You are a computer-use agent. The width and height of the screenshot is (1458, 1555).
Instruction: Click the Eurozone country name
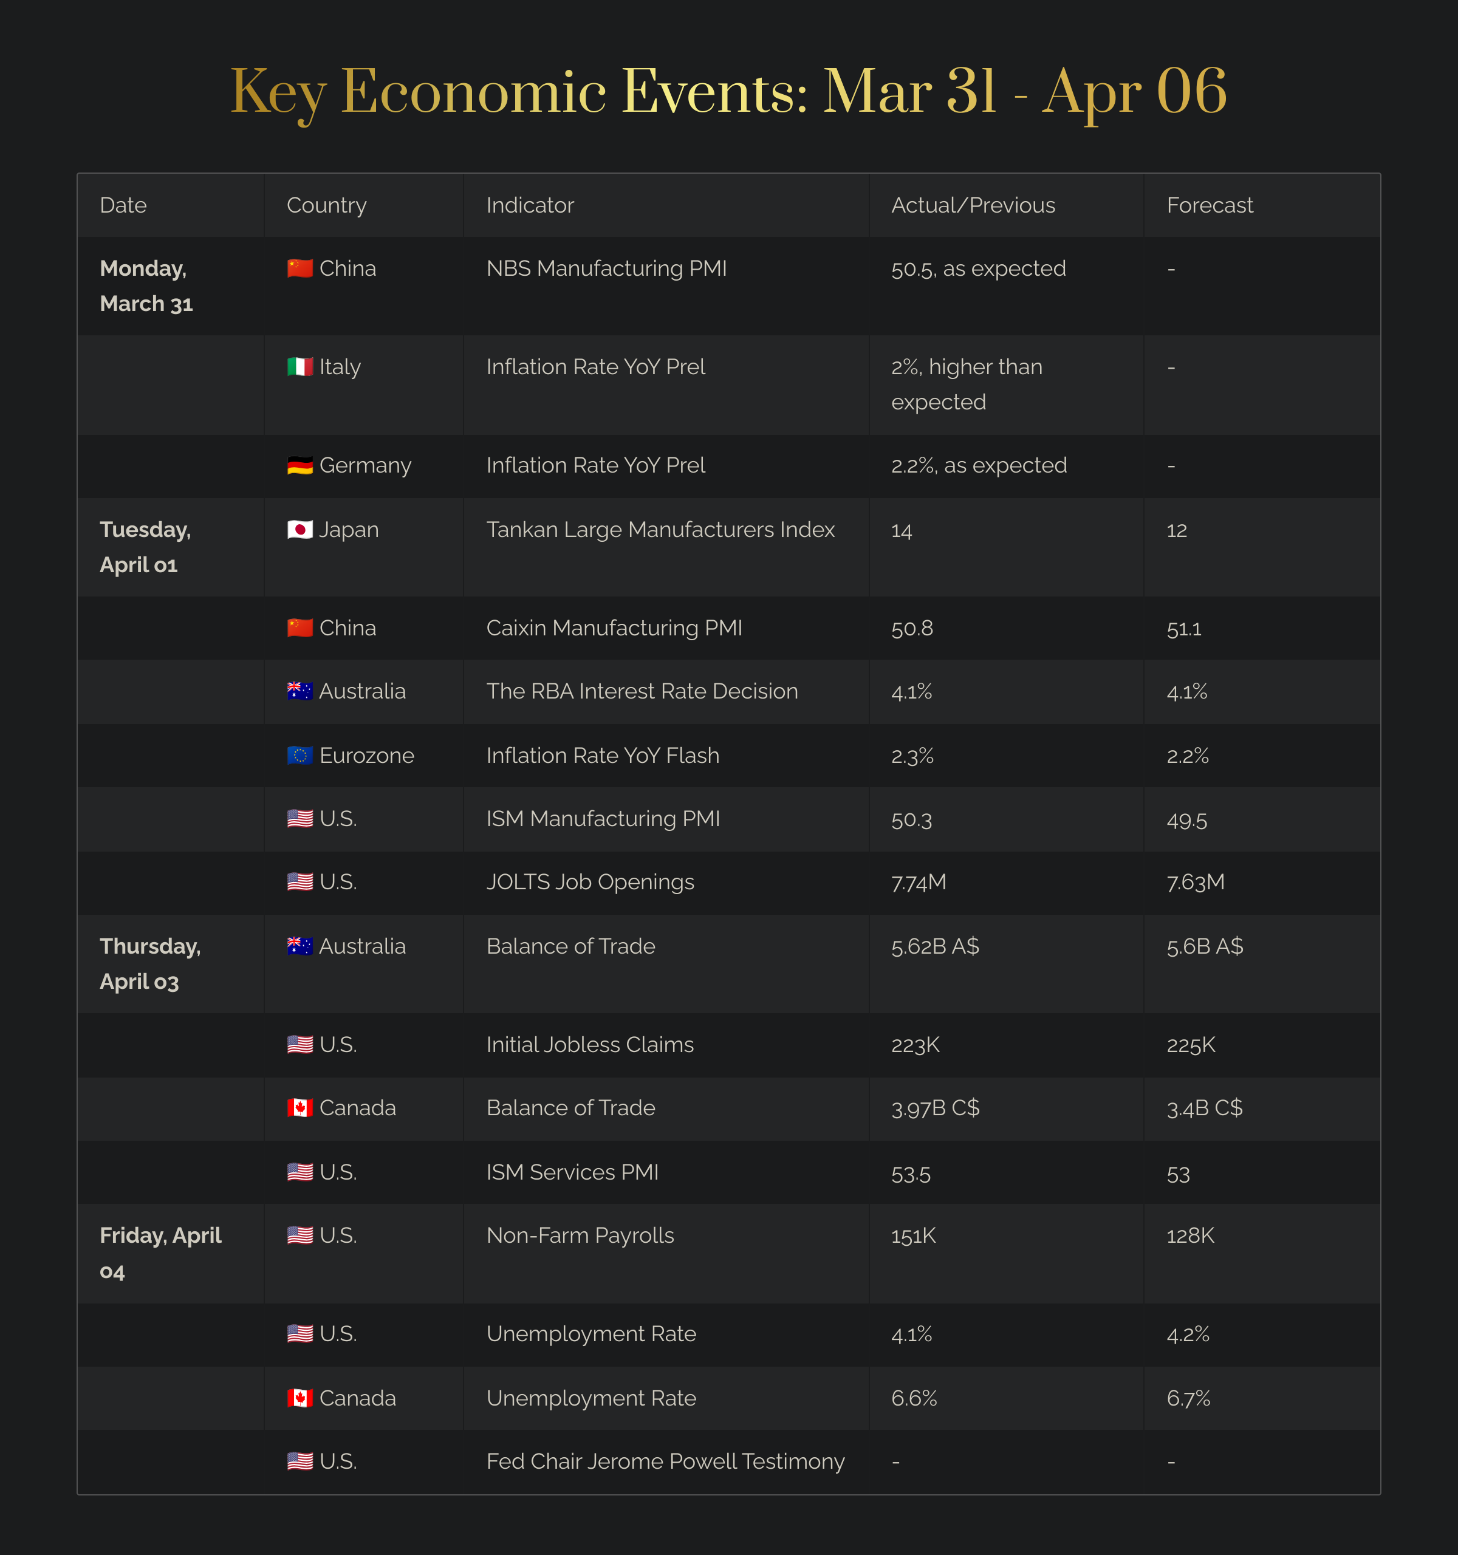[x=367, y=756]
